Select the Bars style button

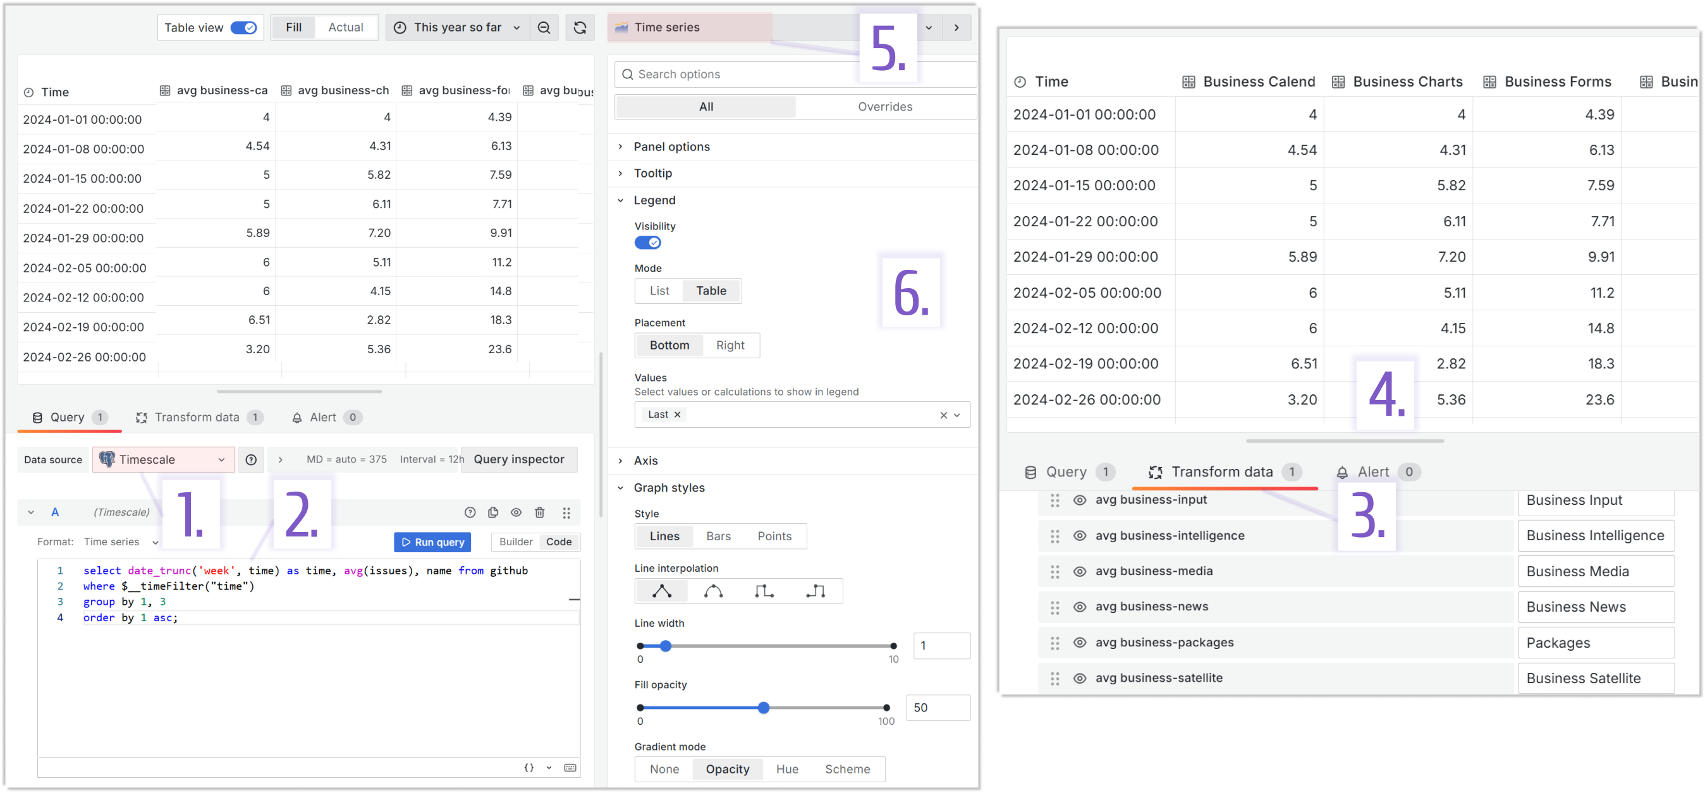click(716, 536)
